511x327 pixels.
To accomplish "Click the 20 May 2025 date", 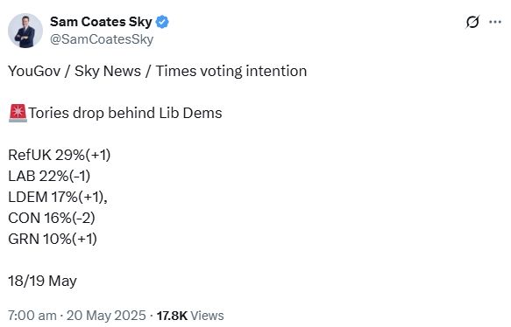I will (106, 316).
